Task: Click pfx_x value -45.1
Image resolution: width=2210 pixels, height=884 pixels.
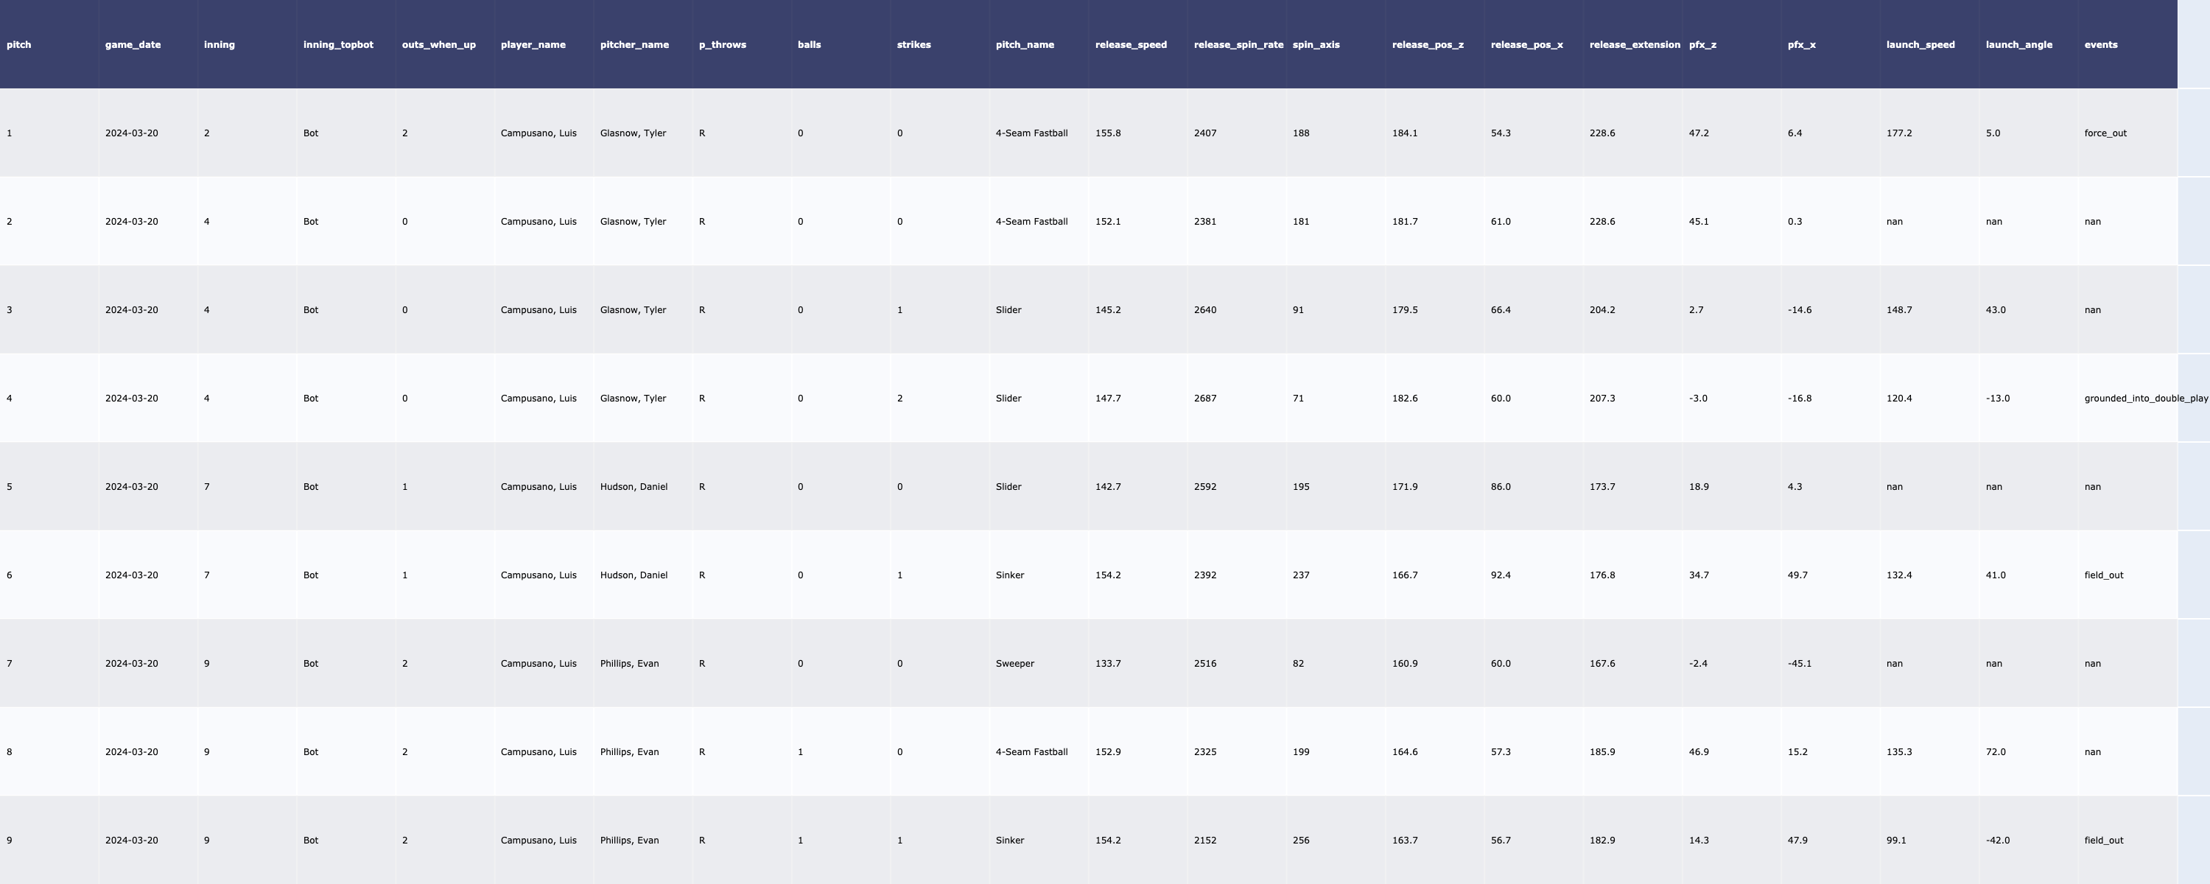Action: coord(1799,664)
